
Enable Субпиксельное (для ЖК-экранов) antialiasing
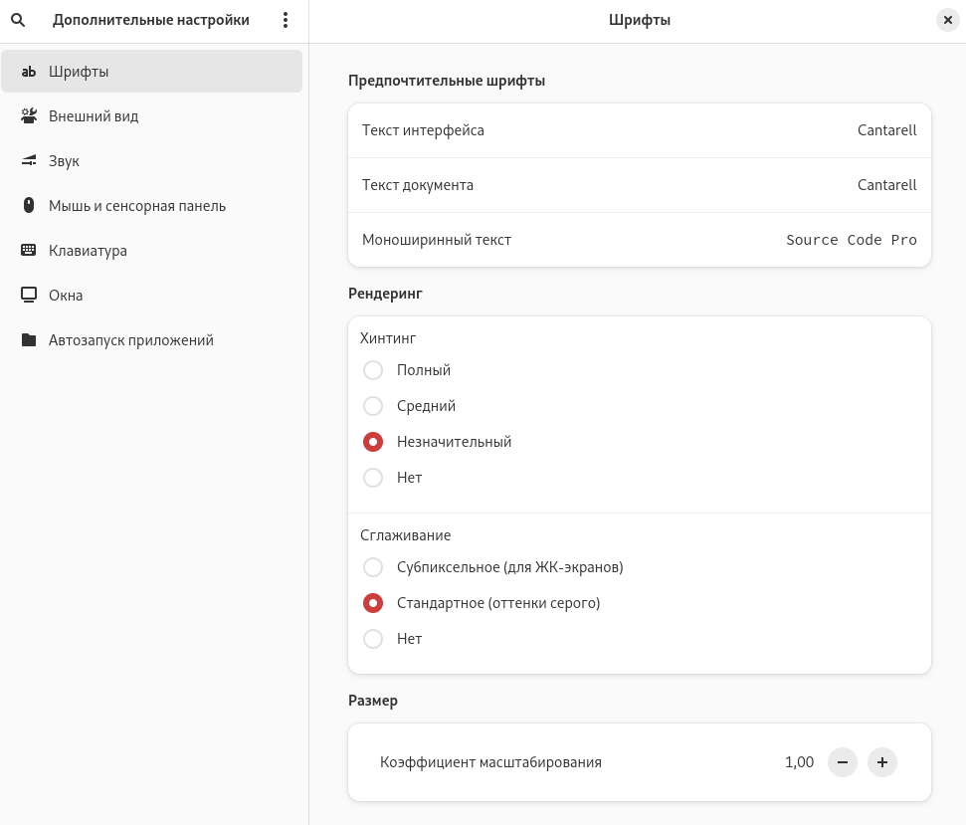tap(373, 567)
